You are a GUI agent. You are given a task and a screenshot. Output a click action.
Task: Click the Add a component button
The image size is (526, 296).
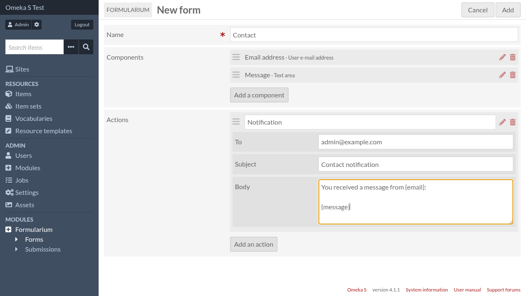(259, 95)
